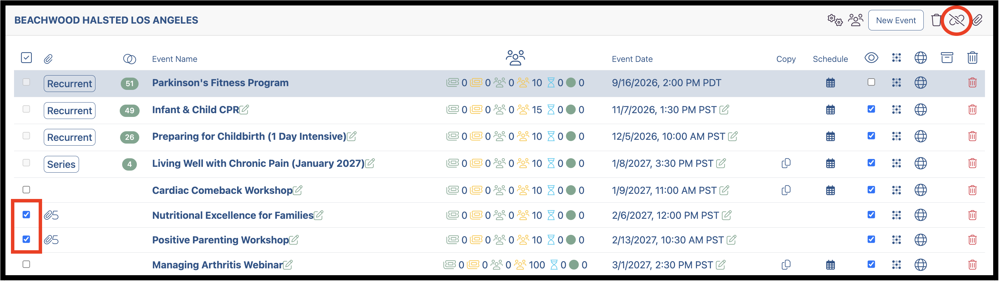This screenshot has height=281, width=999.
Task: Delete the Infant & Child CPR event
Action: coord(972,110)
